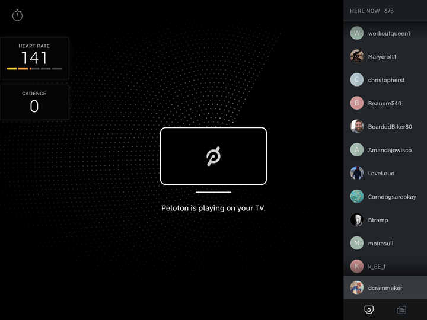
Task: Open LoveLoud profile picture
Action: pos(357,173)
